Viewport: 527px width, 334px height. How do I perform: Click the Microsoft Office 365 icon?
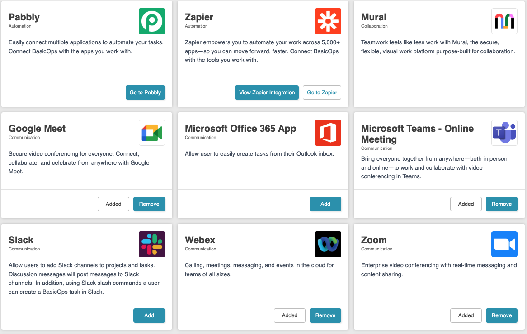tap(328, 133)
